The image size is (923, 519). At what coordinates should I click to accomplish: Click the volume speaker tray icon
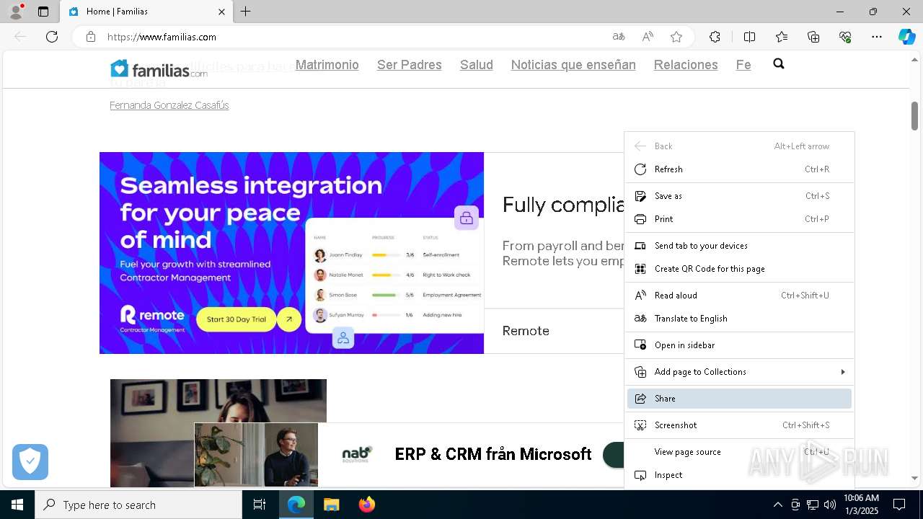[830, 505]
